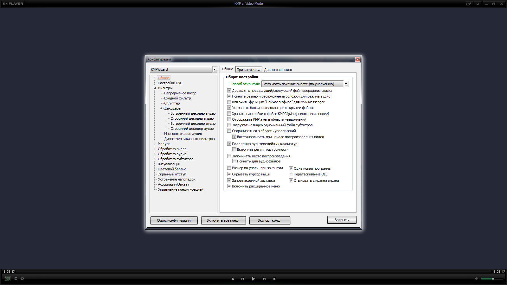
Task: Toggle 'Одна копия программы' checkbox
Action: pos(291,168)
